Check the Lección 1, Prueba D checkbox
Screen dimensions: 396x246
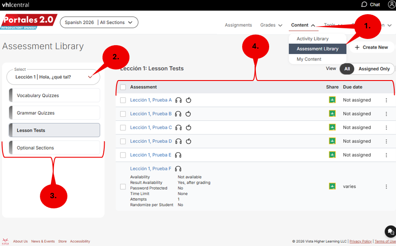click(x=123, y=141)
